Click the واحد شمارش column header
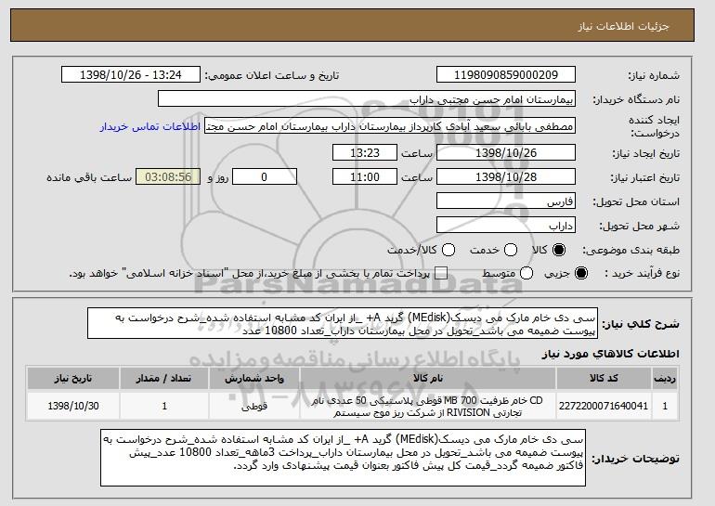The image size is (715, 506). coord(254,378)
